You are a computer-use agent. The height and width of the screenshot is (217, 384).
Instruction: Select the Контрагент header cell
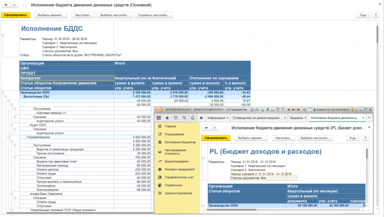[x=66, y=78]
